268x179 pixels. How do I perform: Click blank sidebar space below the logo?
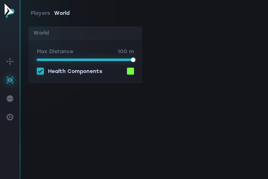[x=10, y=37]
